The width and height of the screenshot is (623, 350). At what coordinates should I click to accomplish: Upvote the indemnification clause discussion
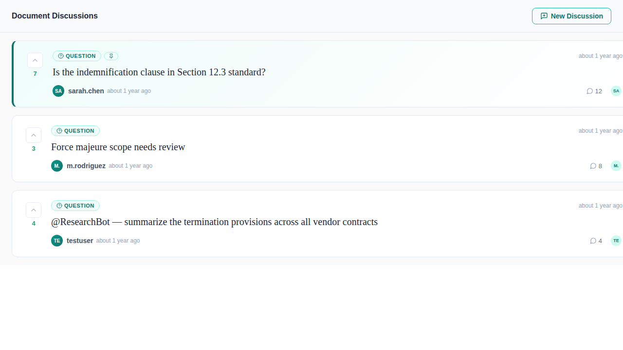pyautogui.click(x=35, y=60)
